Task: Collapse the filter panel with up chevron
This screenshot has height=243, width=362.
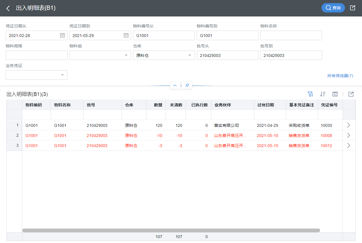Action: 175,86
